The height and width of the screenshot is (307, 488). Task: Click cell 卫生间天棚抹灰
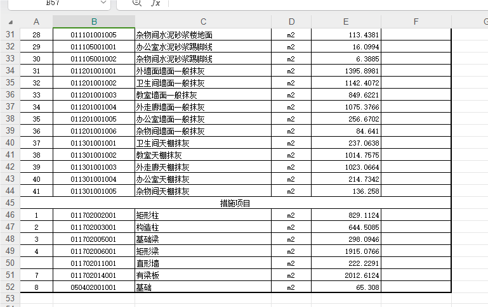(x=203, y=143)
